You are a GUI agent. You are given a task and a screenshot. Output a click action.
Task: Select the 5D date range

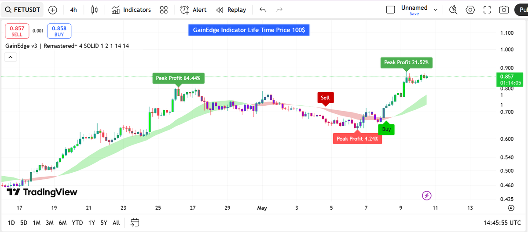pyautogui.click(x=24, y=223)
